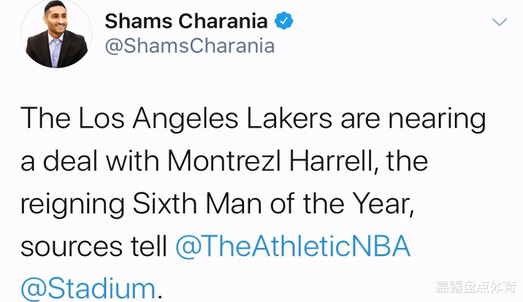Click the words "sources tell"

pyautogui.click(x=94, y=246)
